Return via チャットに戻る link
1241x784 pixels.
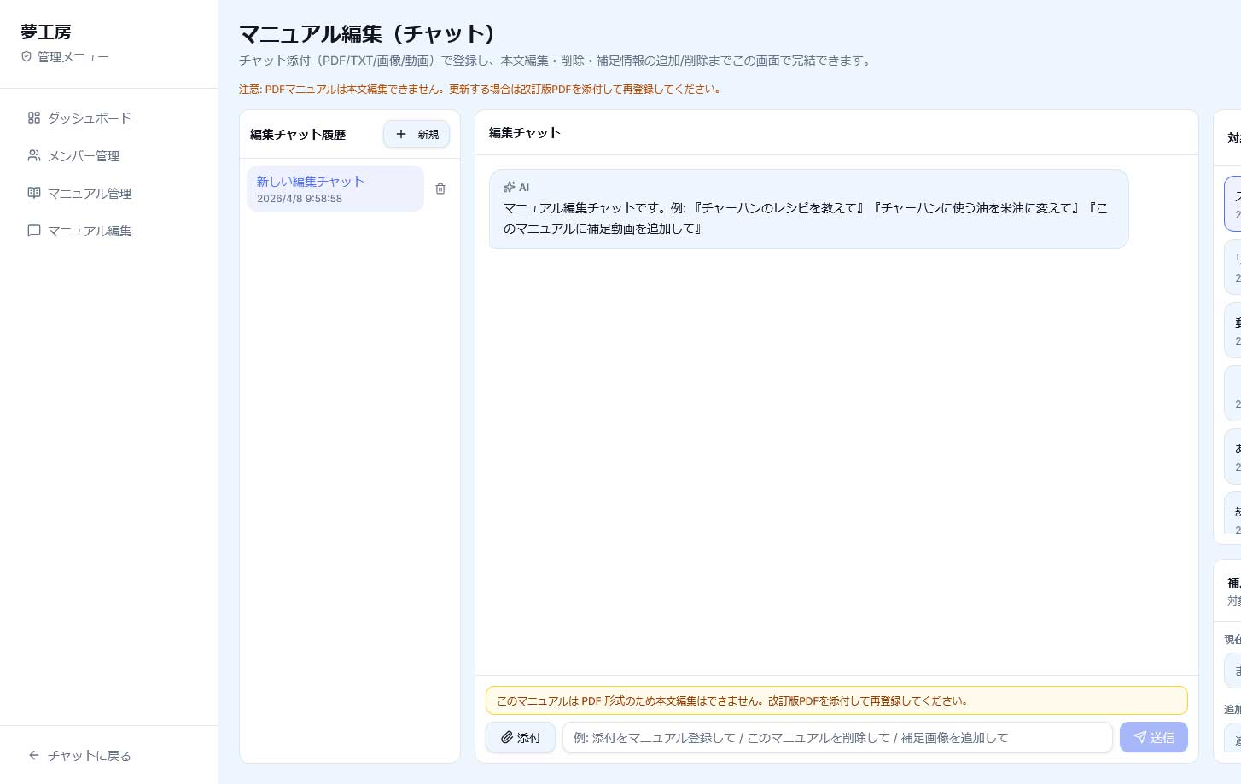pos(108,755)
